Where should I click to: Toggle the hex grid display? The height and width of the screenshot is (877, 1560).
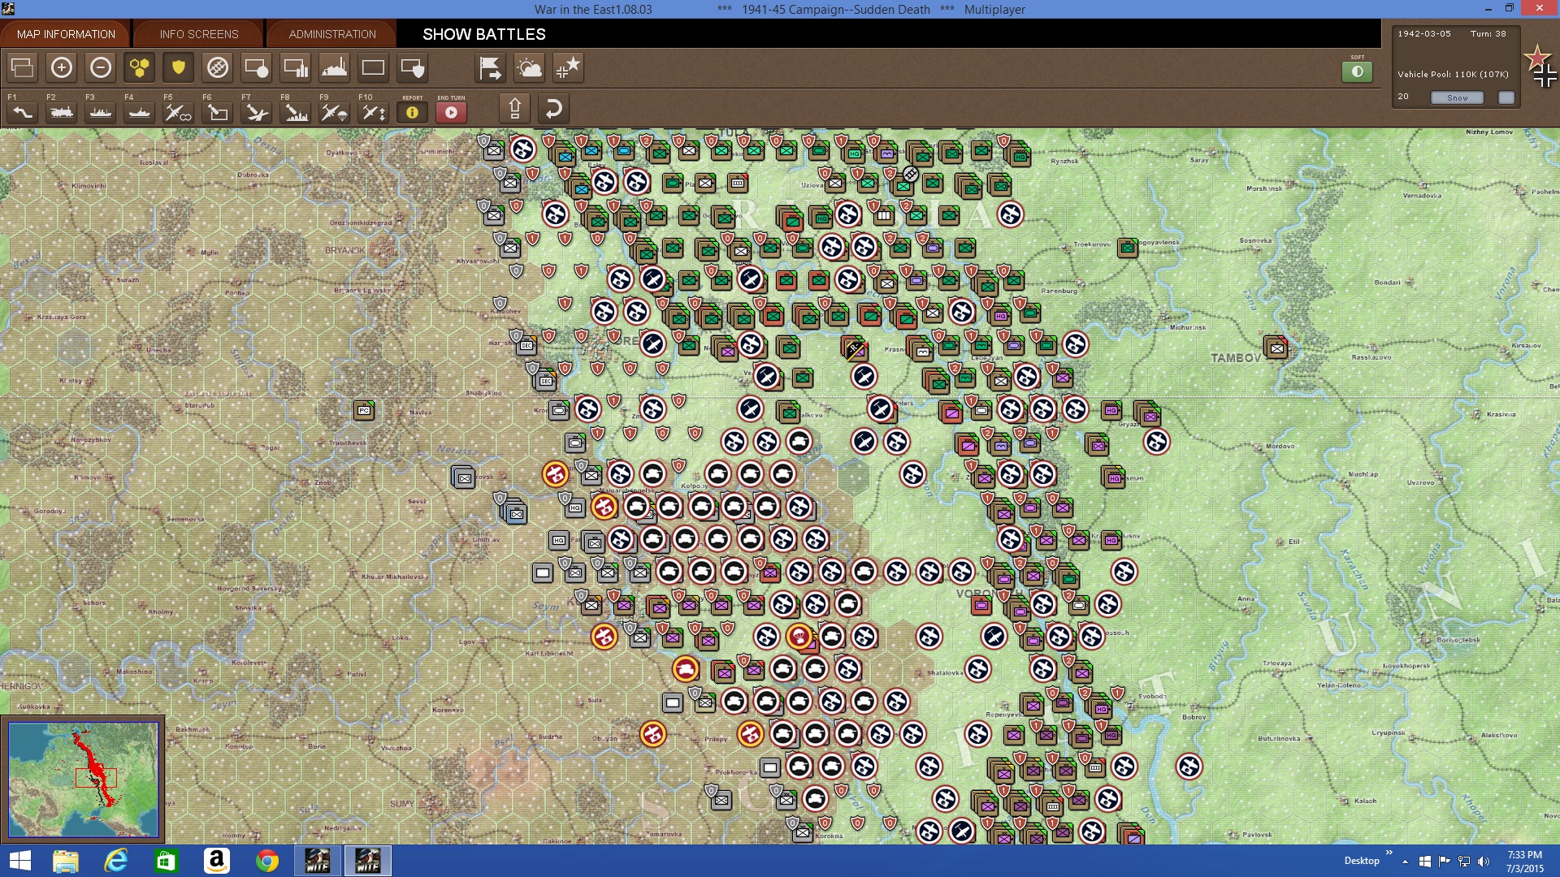click(140, 67)
